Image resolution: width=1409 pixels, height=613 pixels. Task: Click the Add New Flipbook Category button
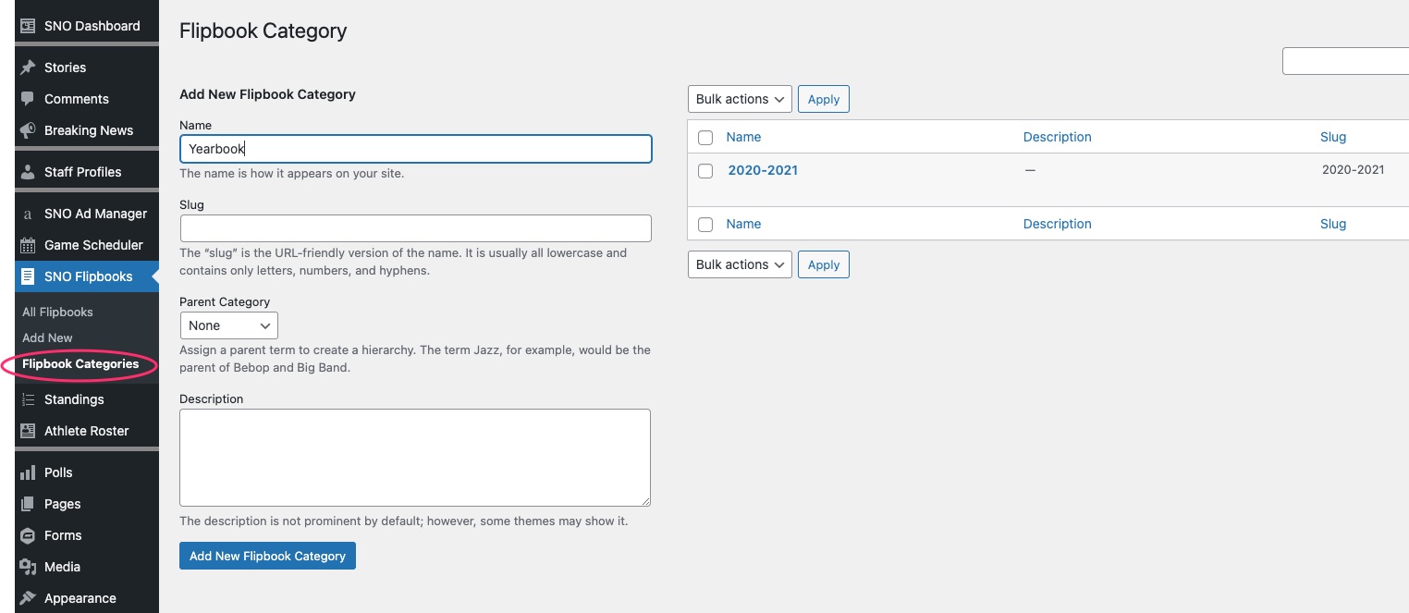[x=267, y=556]
